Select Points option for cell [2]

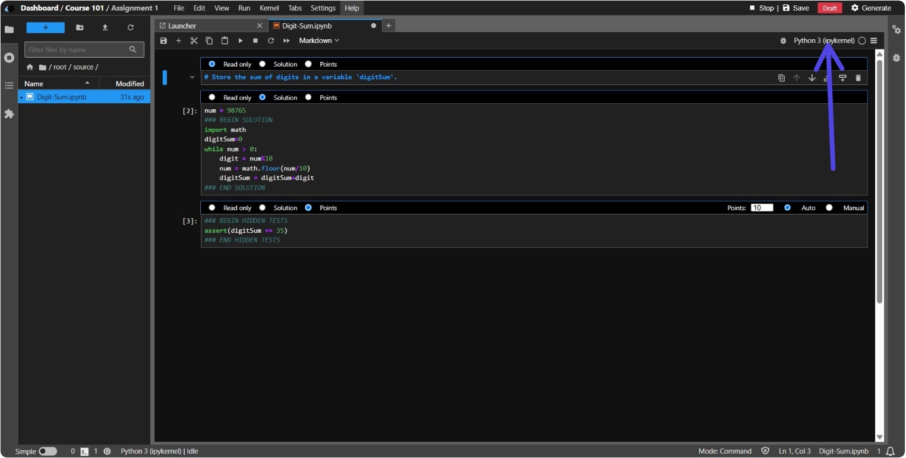[308, 97]
